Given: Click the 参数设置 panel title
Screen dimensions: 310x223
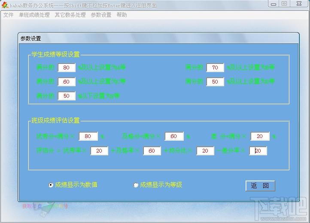Looking at the screenshot, I should pyautogui.click(x=30, y=39).
